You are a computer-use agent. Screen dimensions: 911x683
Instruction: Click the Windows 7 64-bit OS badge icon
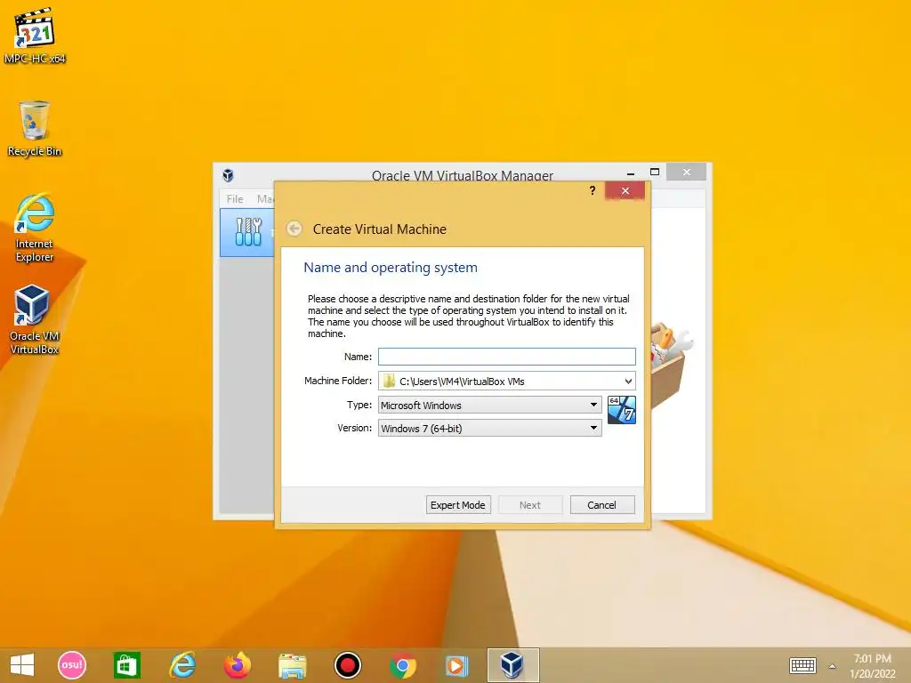(621, 409)
